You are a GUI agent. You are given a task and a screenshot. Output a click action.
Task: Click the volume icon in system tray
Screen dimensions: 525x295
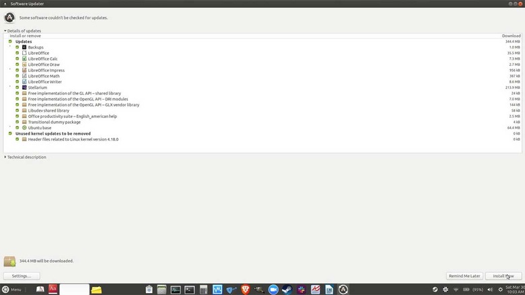490,290
